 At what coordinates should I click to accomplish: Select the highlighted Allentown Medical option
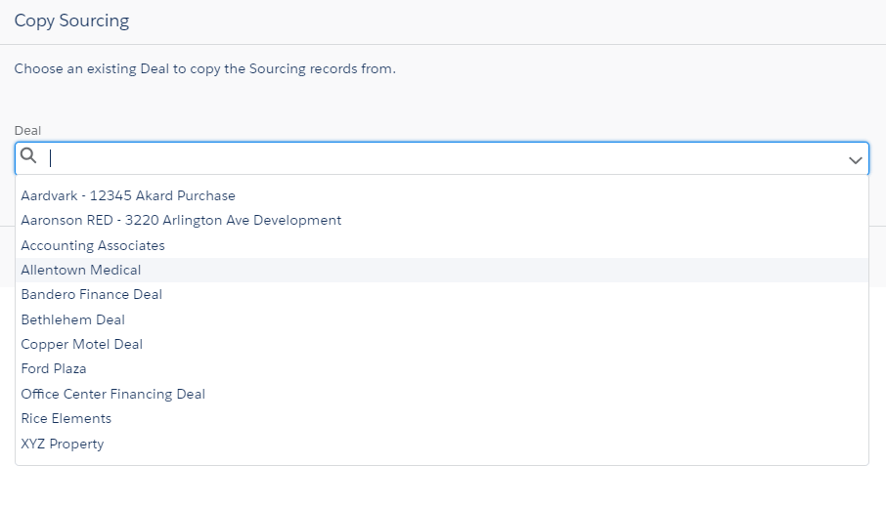pyautogui.click(x=441, y=271)
